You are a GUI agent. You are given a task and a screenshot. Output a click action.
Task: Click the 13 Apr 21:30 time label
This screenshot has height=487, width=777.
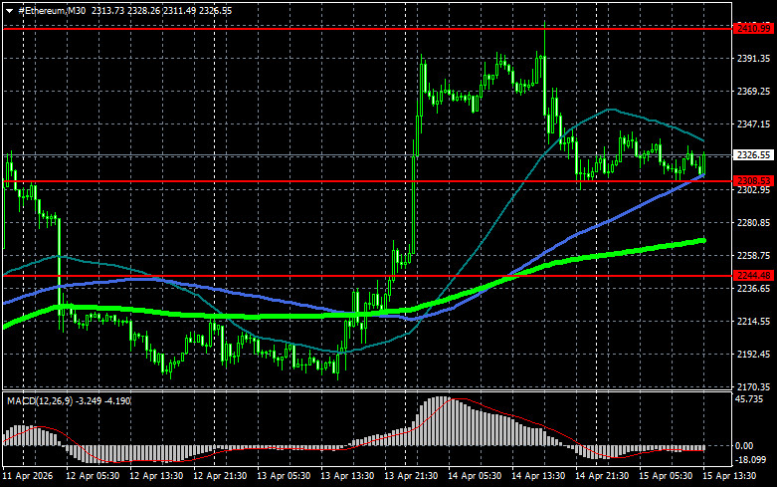(x=411, y=476)
